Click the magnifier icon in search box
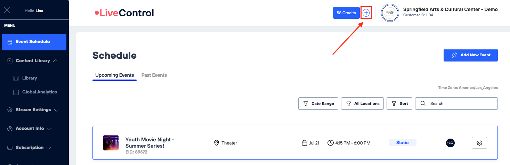510x165 pixels. [x=423, y=104]
